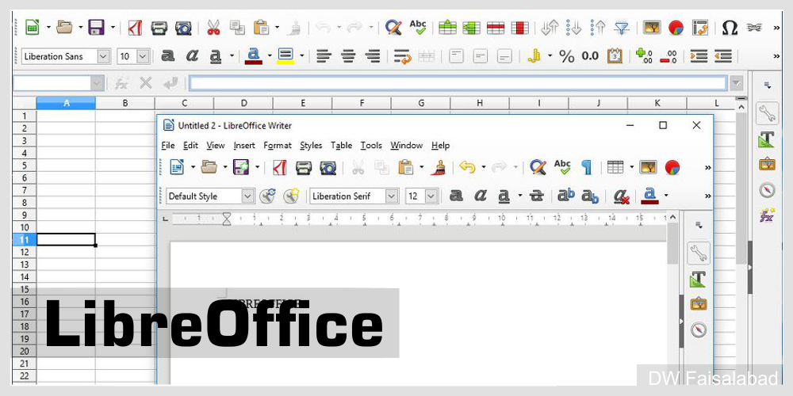Click Export as PDF icon in Calc toolbar
The image size is (793, 396).
[135, 27]
